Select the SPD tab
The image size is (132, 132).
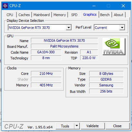click(74, 15)
